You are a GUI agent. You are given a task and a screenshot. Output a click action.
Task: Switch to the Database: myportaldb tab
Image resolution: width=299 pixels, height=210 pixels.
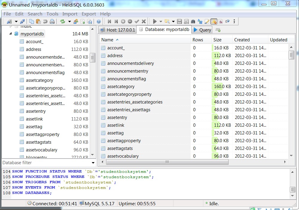pos(164,29)
